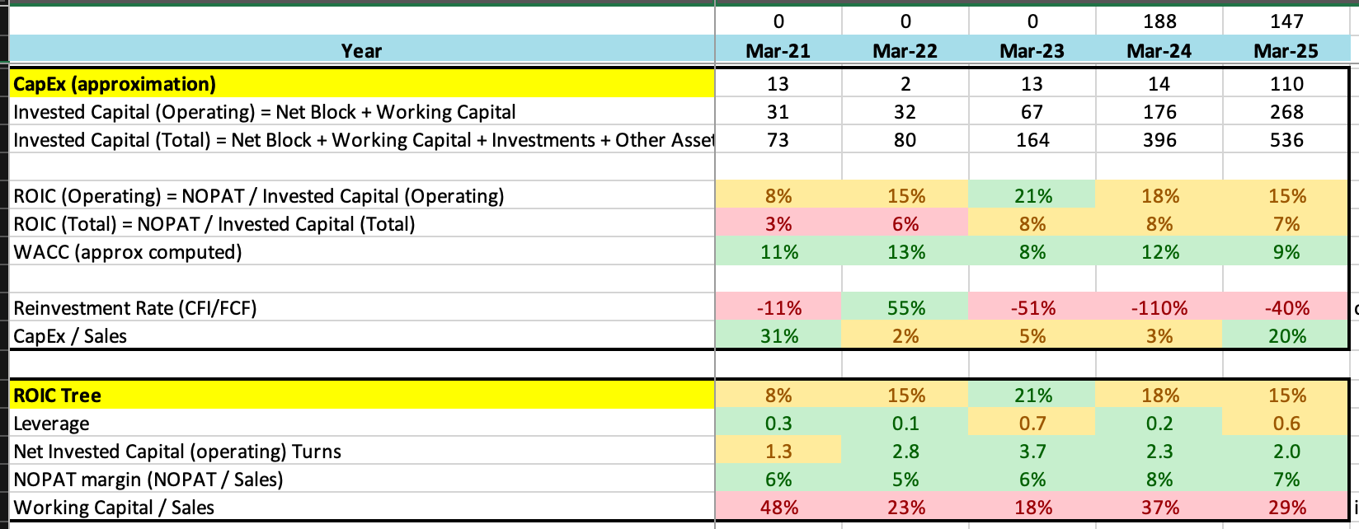Select WACC 11% cell for Mar-21
The height and width of the screenshot is (529, 1359).
tap(778, 252)
